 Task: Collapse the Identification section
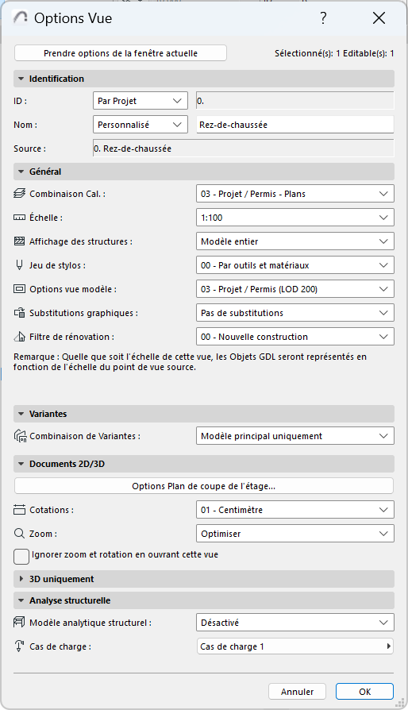(204, 79)
